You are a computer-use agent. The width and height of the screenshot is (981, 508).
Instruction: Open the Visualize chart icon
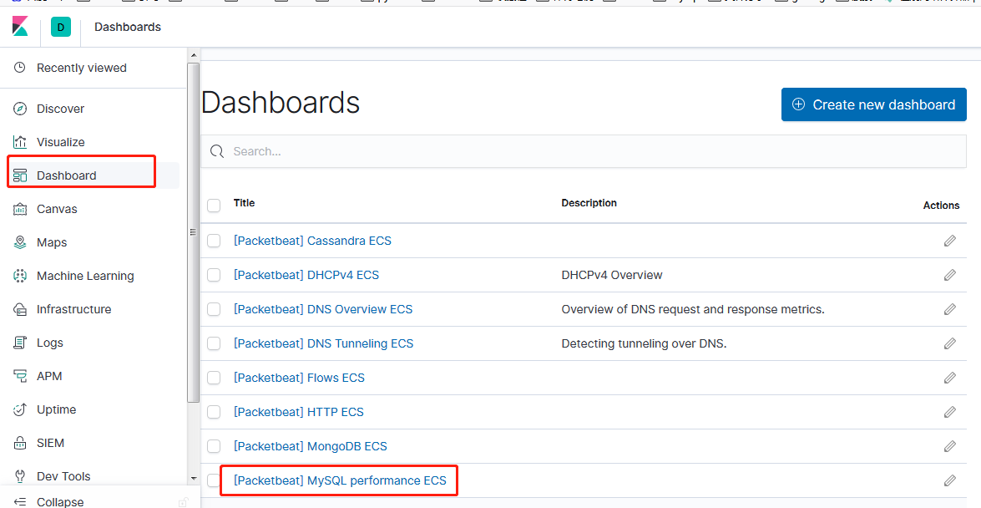pyautogui.click(x=21, y=142)
